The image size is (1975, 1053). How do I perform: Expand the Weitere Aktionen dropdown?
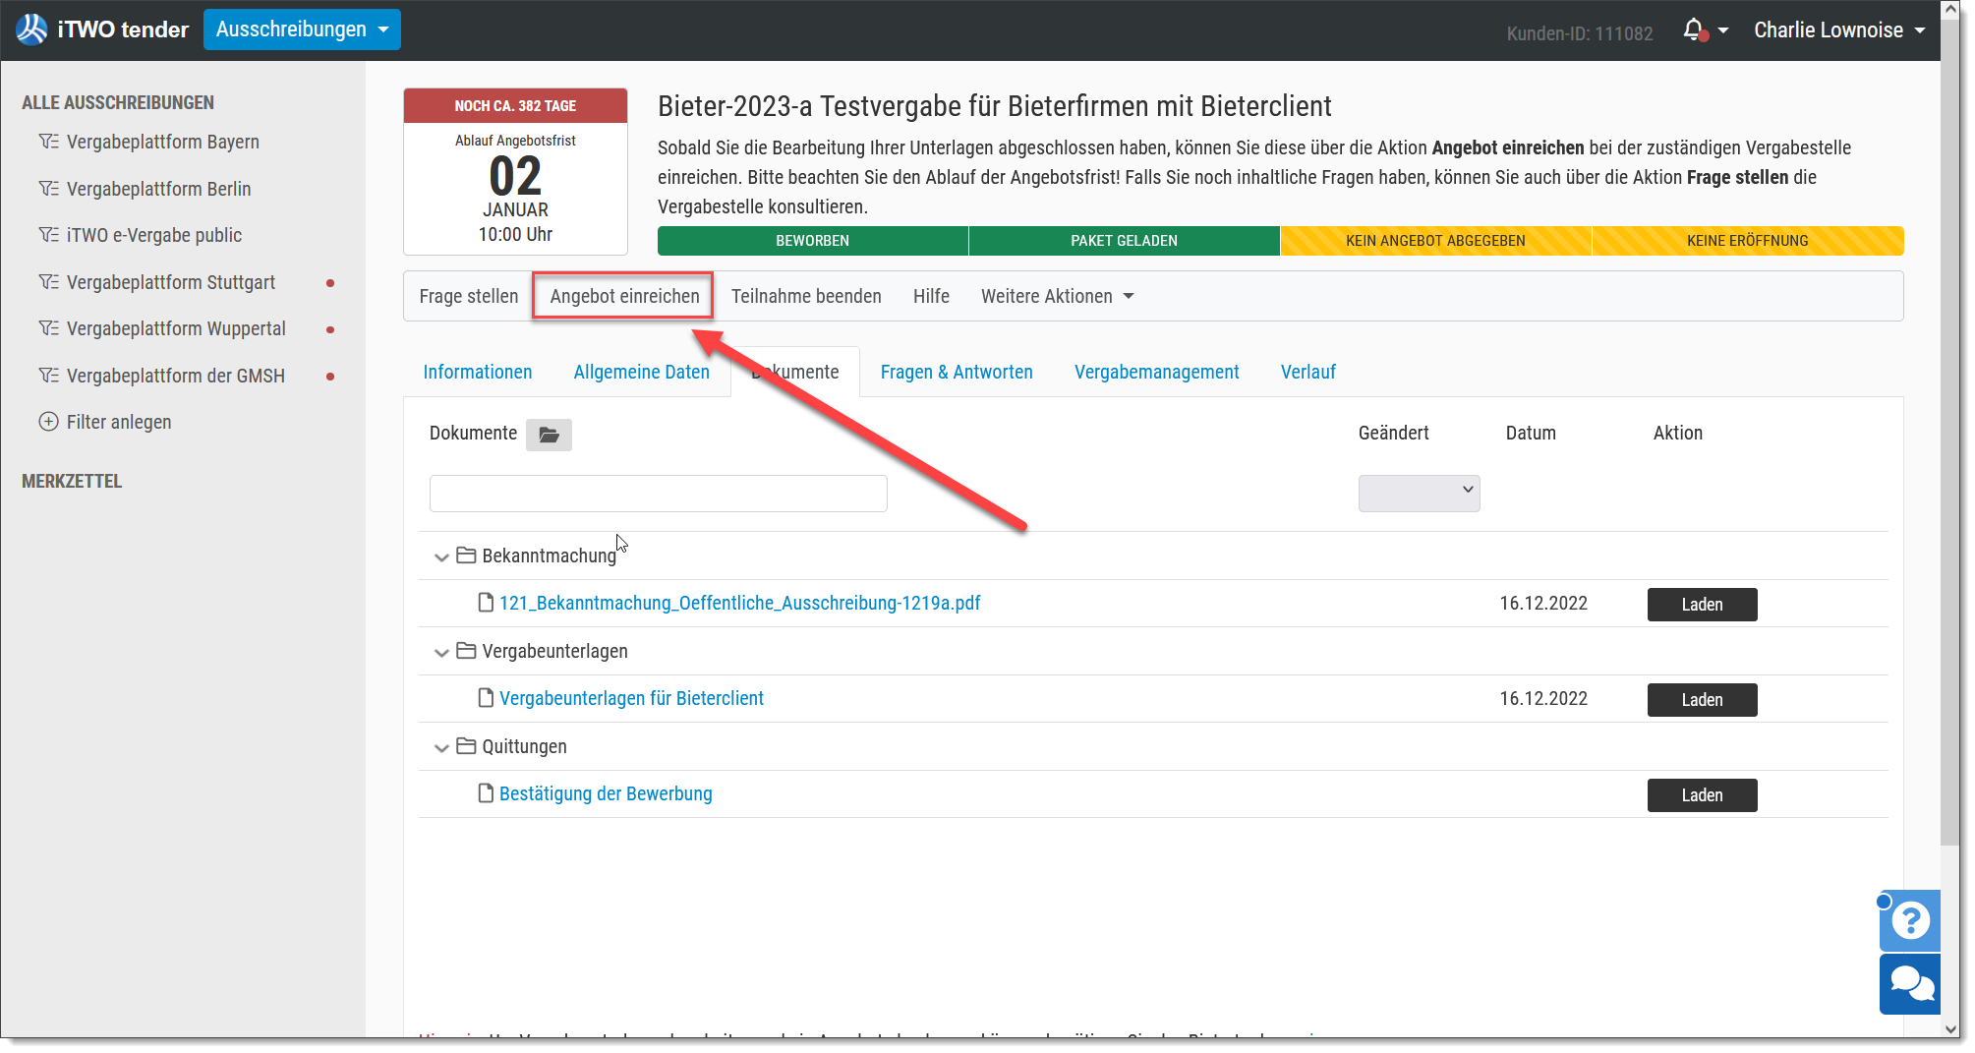point(1057,296)
